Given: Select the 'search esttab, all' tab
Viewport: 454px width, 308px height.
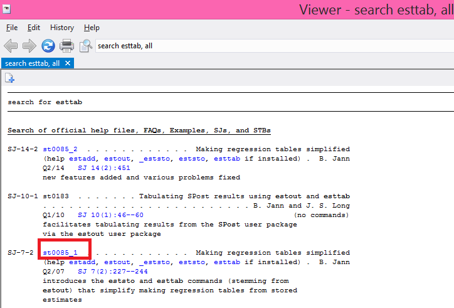Looking at the screenshot, I should (x=33, y=63).
